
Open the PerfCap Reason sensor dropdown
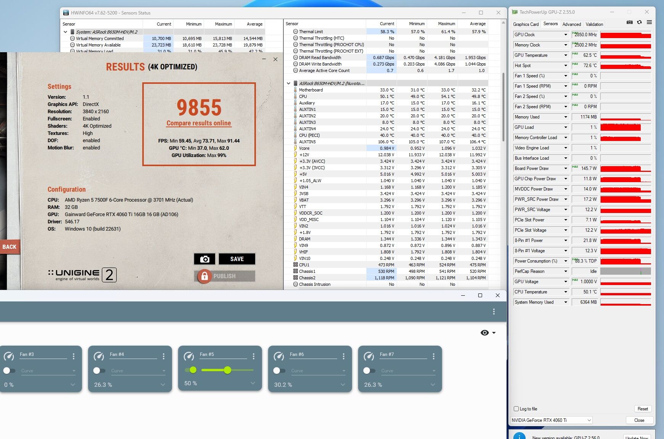(x=566, y=271)
